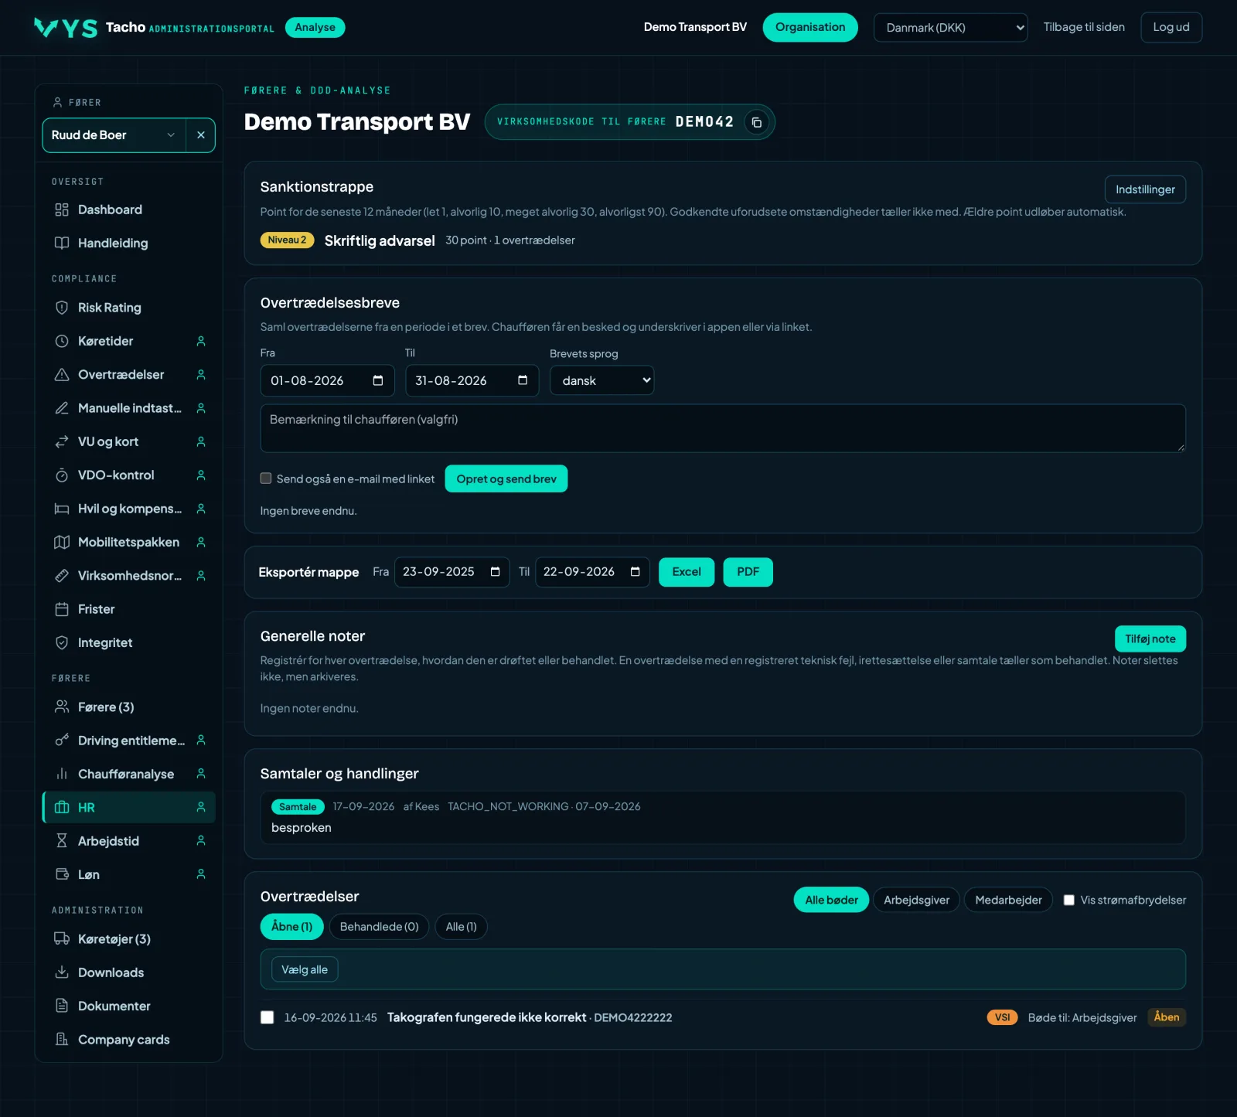1237x1117 pixels.
Task: Open the Ruud de Boer driver dropdown
Action: 114,135
